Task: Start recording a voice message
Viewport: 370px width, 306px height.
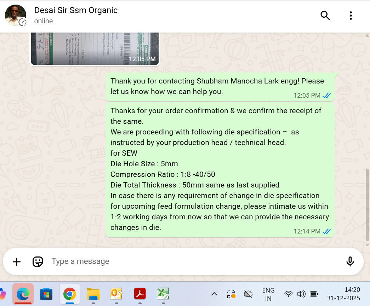Action: coord(350,261)
